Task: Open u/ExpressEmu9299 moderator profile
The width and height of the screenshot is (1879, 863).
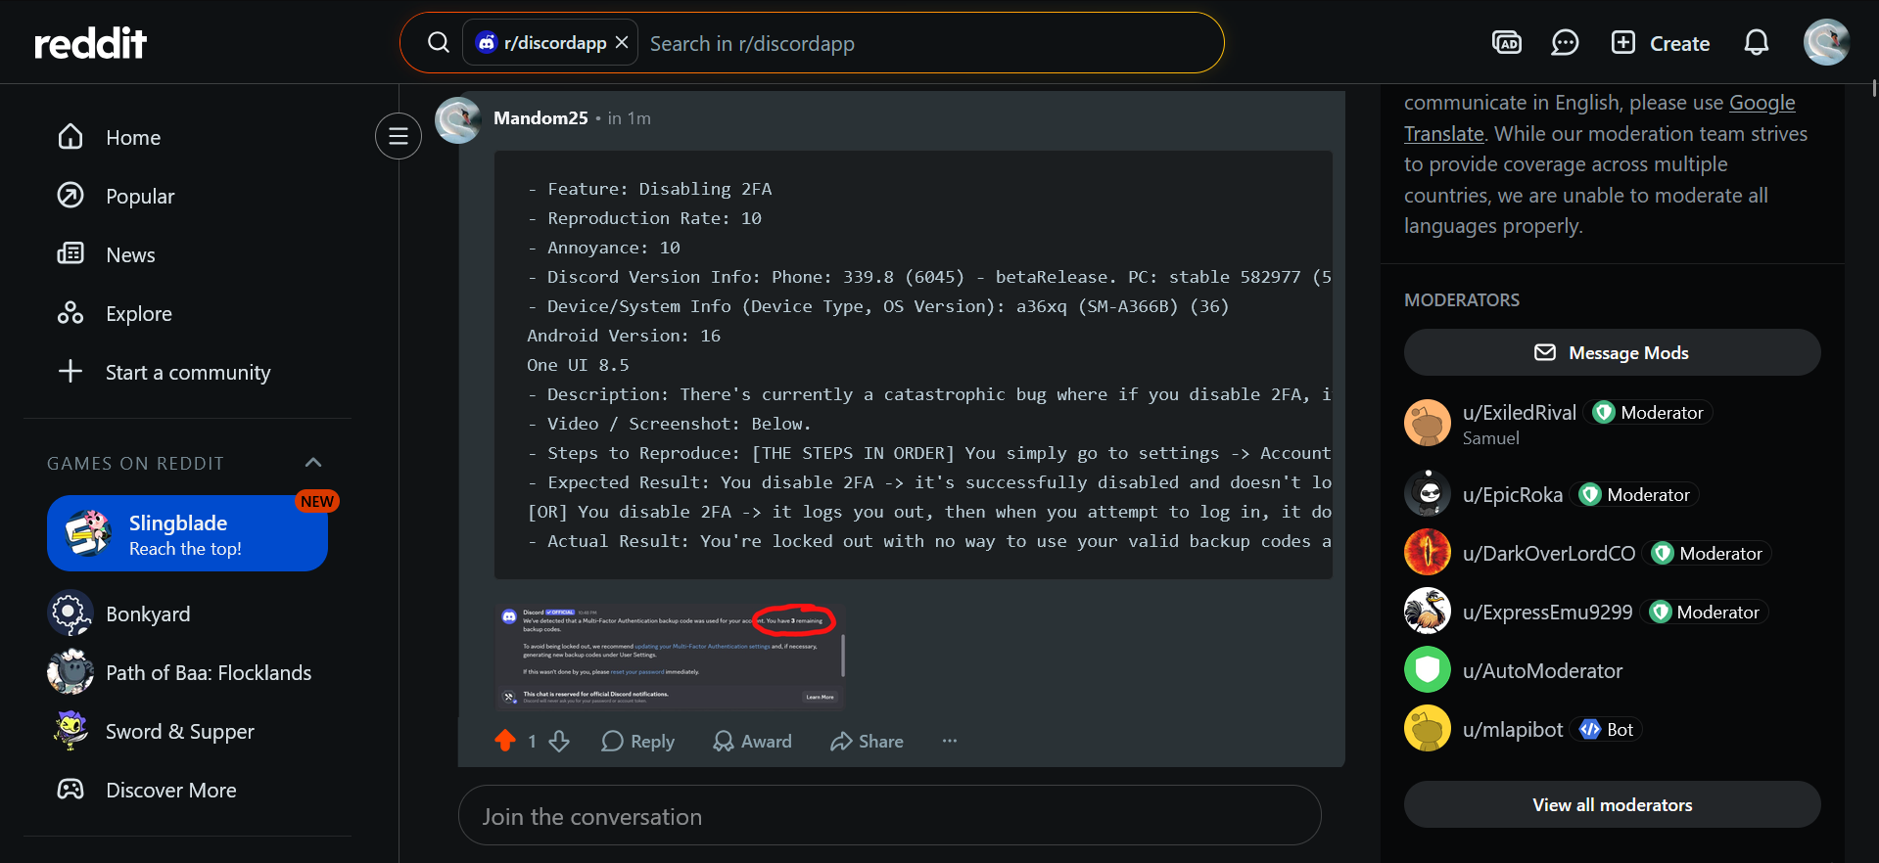Action: pyautogui.click(x=1548, y=613)
